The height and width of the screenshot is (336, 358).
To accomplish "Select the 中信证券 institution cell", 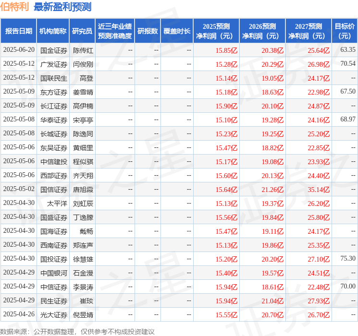I will (54, 287).
